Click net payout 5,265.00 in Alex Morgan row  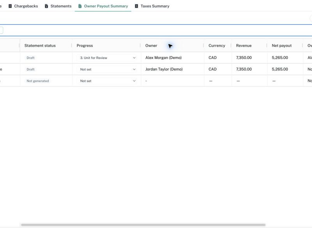[280, 58]
